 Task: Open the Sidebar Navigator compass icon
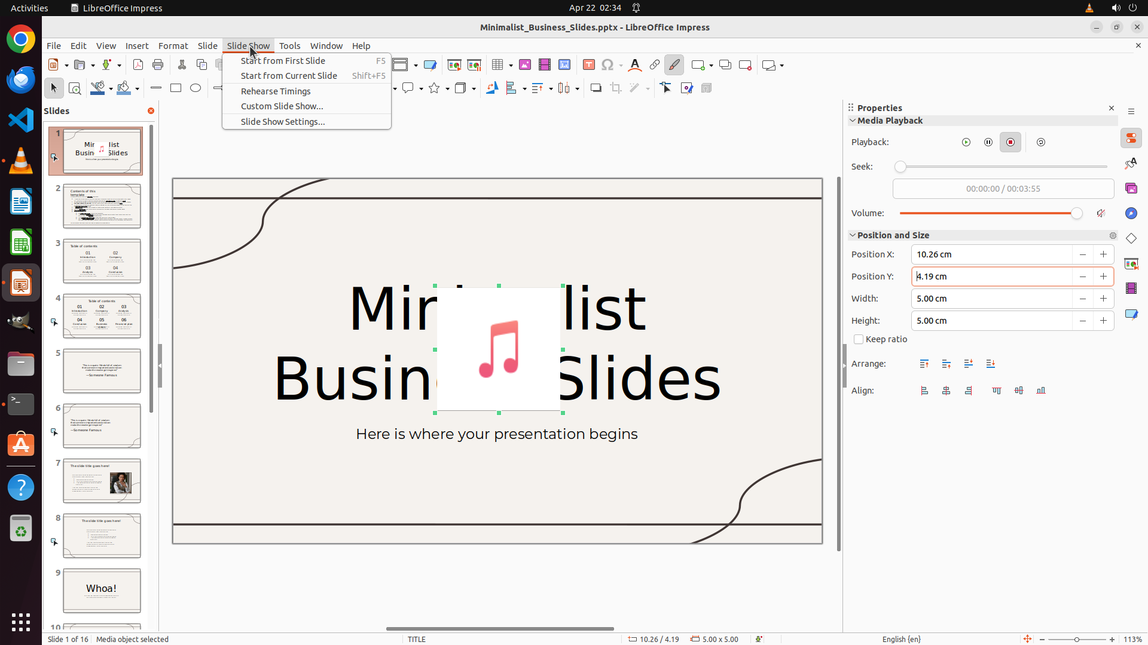click(1131, 213)
